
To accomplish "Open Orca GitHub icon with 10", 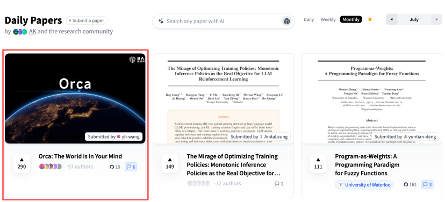I will click(114, 167).
